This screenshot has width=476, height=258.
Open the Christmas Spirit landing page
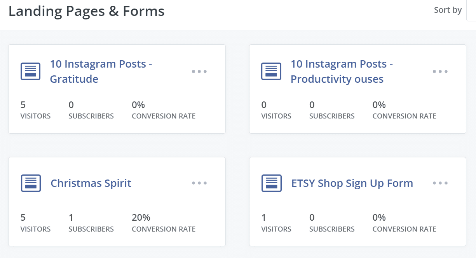tap(91, 183)
